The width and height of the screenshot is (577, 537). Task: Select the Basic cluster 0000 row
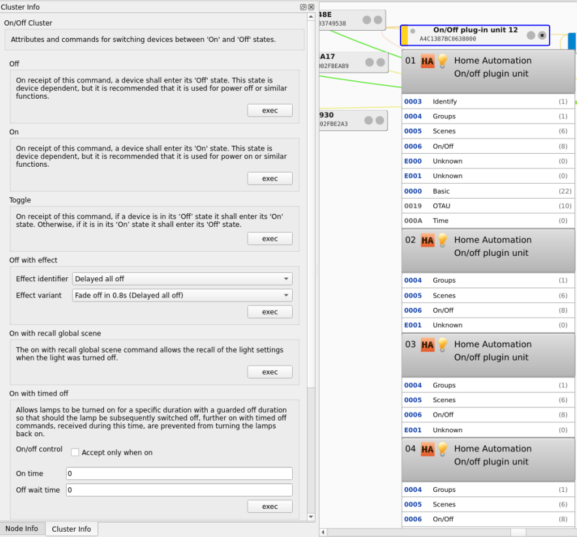click(x=488, y=191)
